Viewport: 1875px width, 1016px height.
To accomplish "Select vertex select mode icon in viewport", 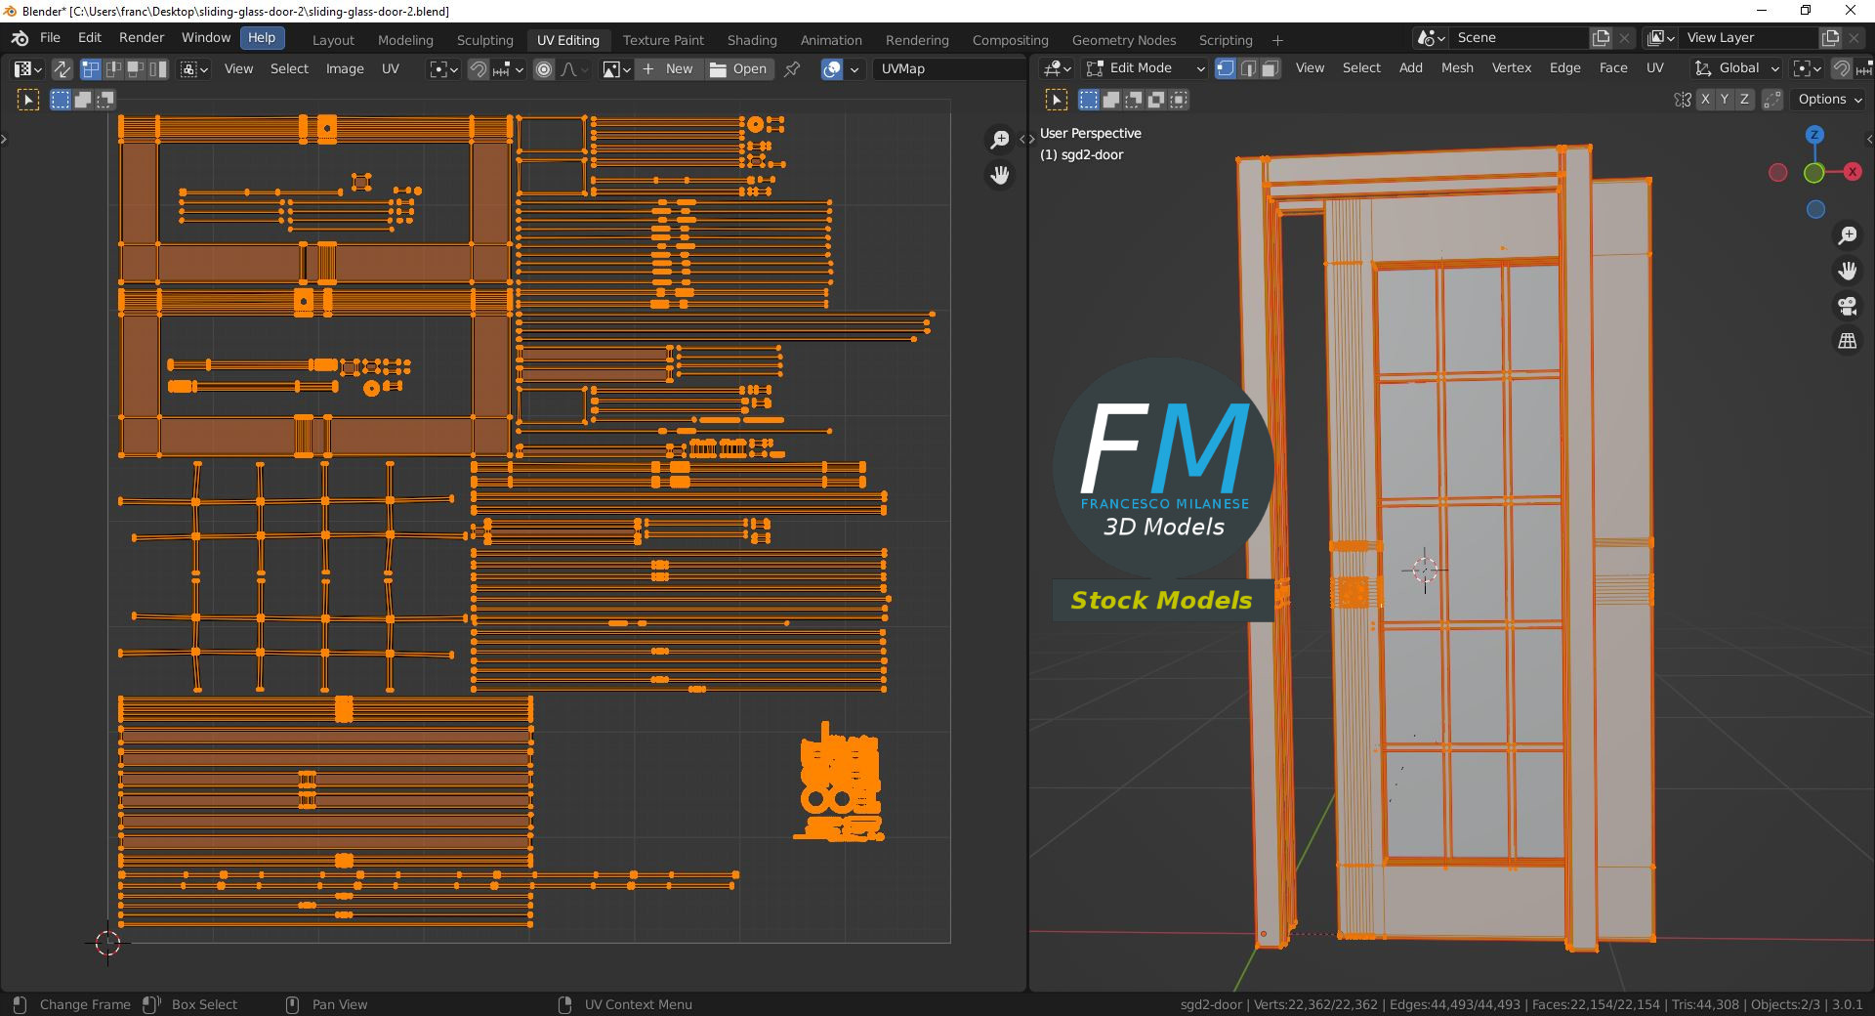I will click(1225, 68).
